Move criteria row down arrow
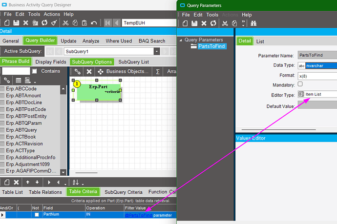 37,183
